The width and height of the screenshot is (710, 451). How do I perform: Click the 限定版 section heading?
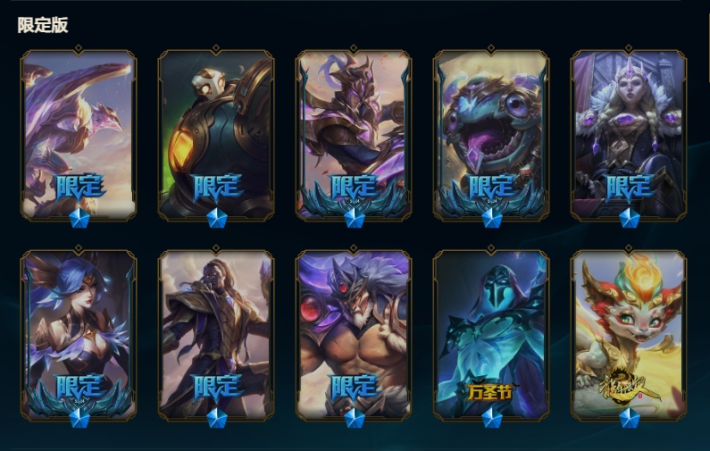pyautogui.click(x=43, y=25)
